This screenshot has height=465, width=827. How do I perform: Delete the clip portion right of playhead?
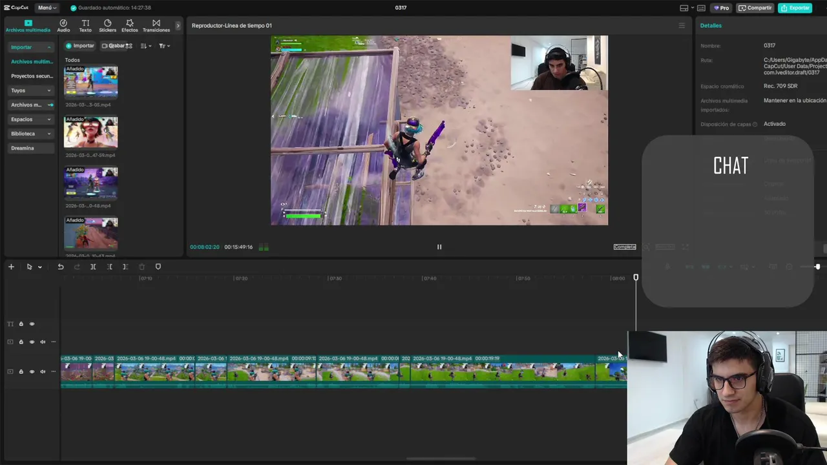tap(125, 267)
